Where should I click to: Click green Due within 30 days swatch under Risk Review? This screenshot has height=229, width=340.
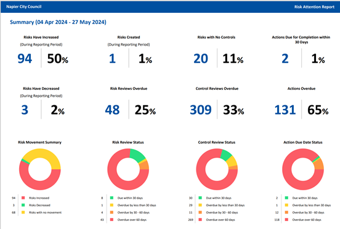[x=111, y=198]
